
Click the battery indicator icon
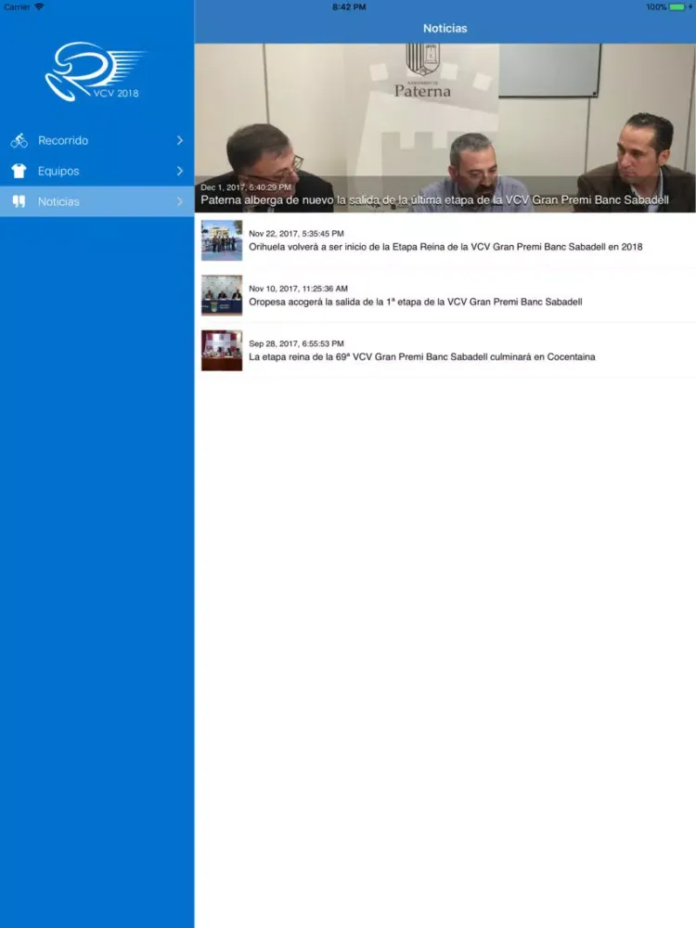(x=677, y=7)
